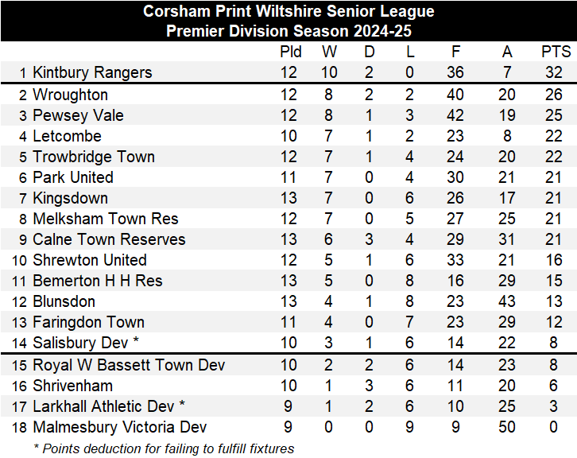The width and height of the screenshot is (577, 458).
Task: Select the Wroughton row team name
Action: pyautogui.click(x=70, y=95)
